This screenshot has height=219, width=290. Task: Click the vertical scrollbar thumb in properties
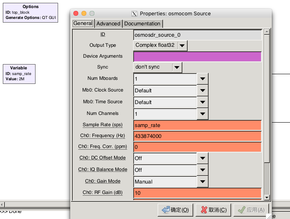tap(267, 98)
